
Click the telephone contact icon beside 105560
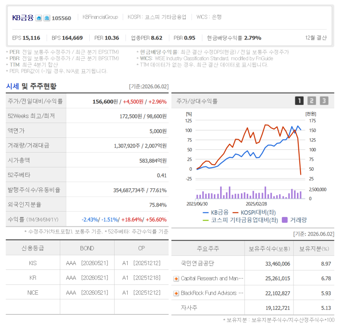click(47, 18)
